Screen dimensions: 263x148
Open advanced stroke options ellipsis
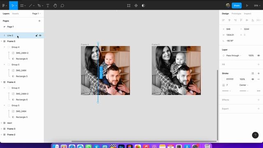258,91
